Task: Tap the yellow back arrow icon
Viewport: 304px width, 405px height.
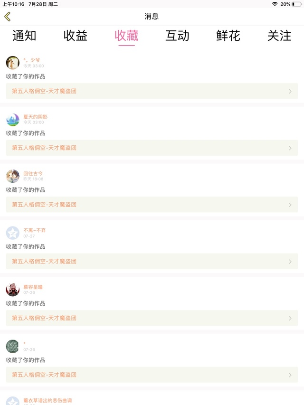Action: coord(8,17)
